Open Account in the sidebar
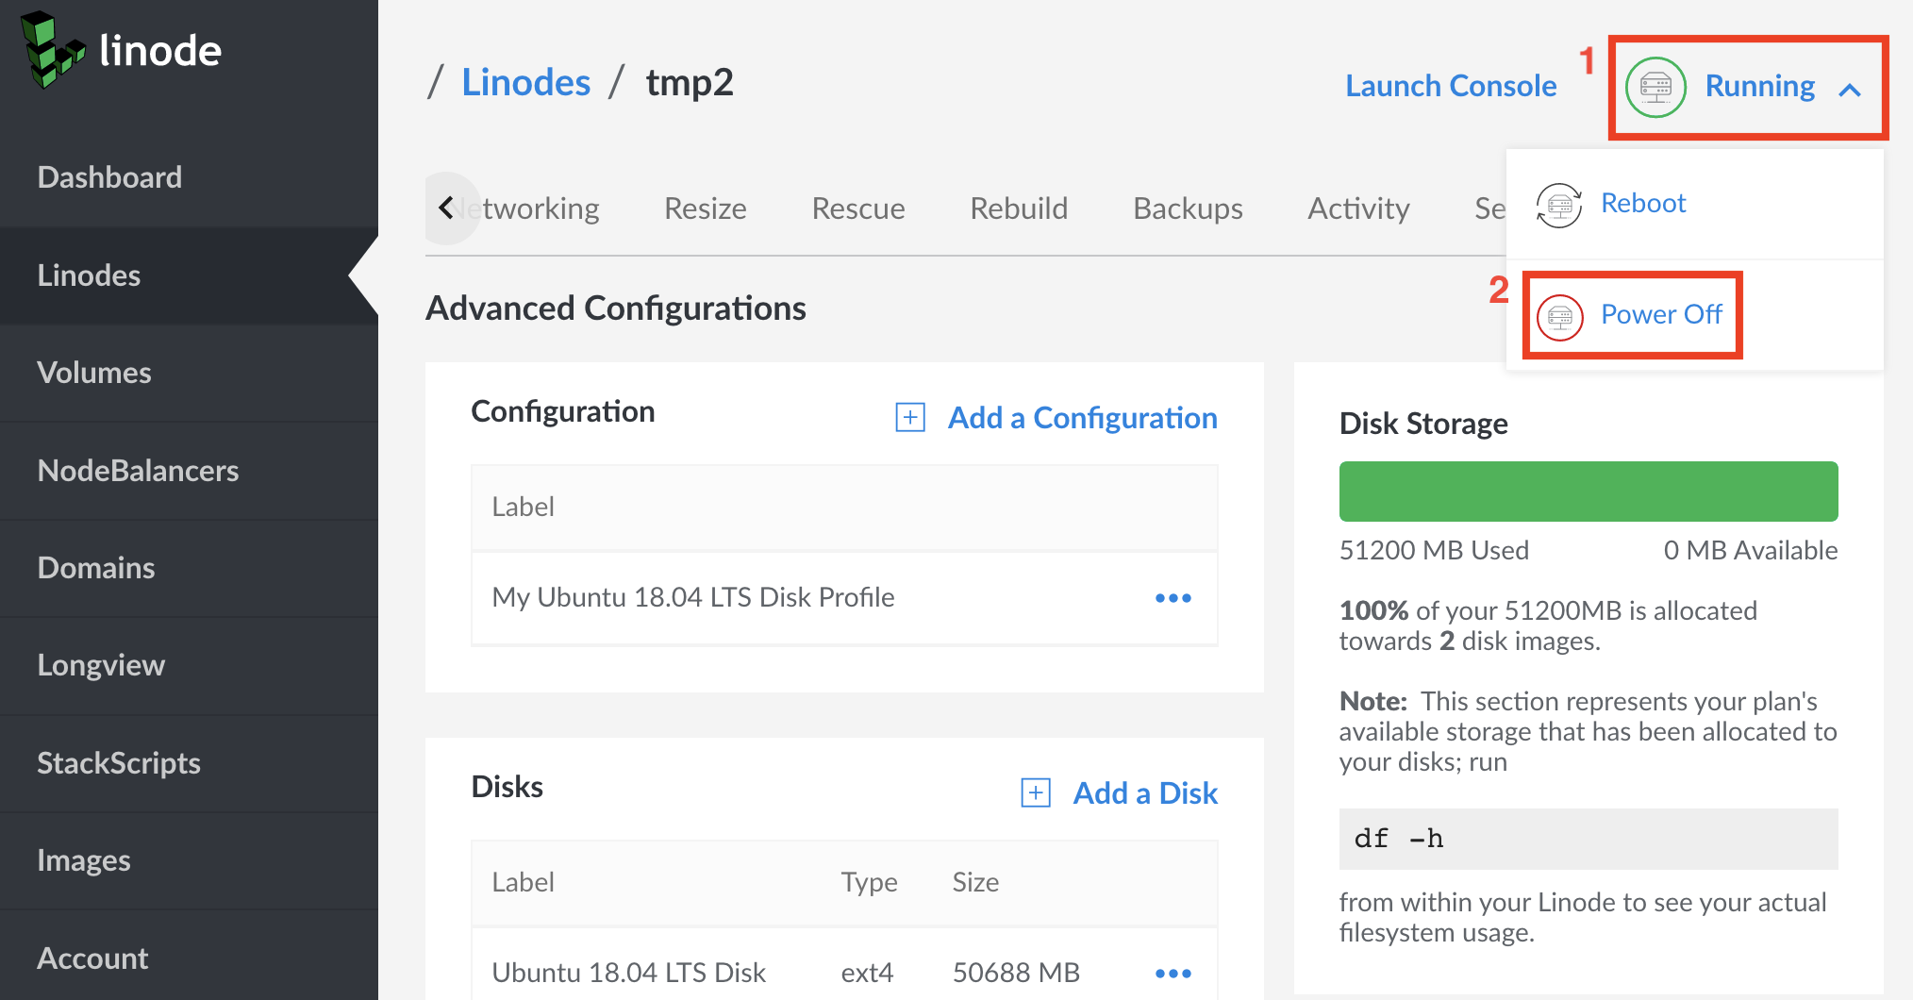The height and width of the screenshot is (1000, 1913). 189,958
